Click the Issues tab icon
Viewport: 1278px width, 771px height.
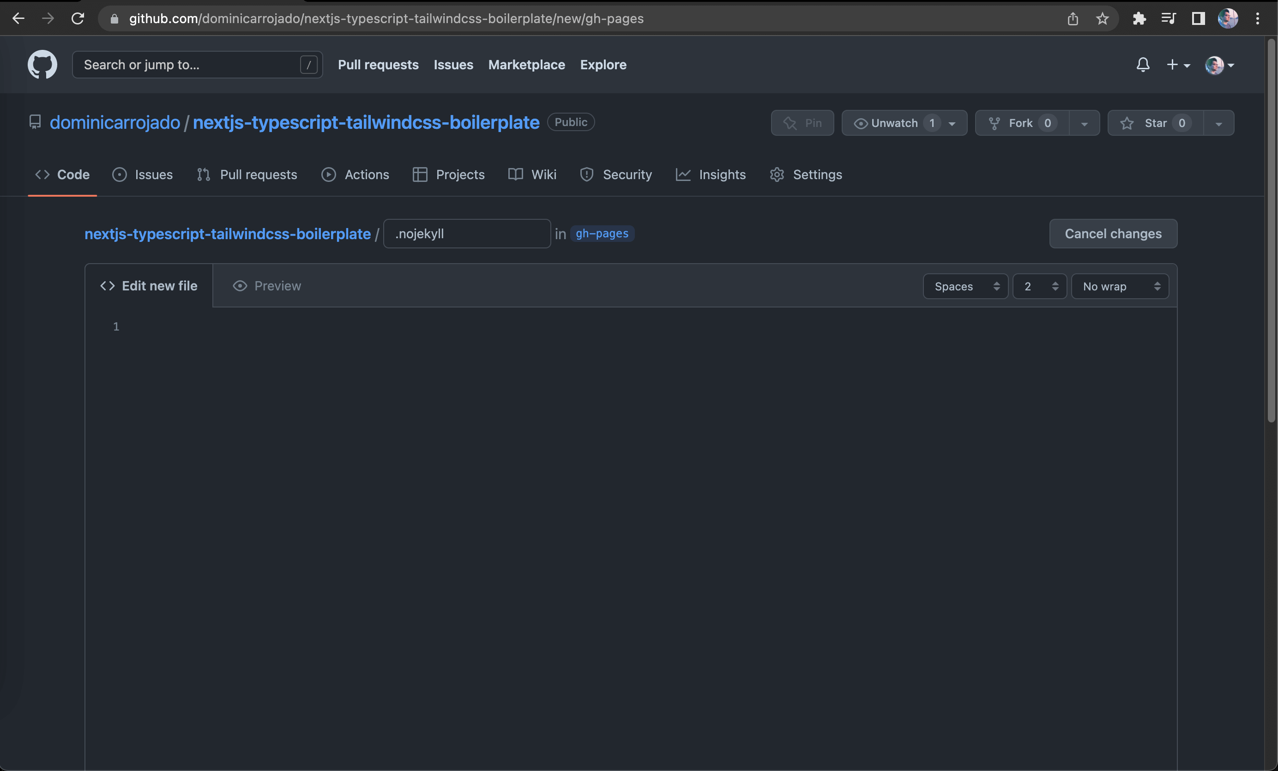pos(120,175)
